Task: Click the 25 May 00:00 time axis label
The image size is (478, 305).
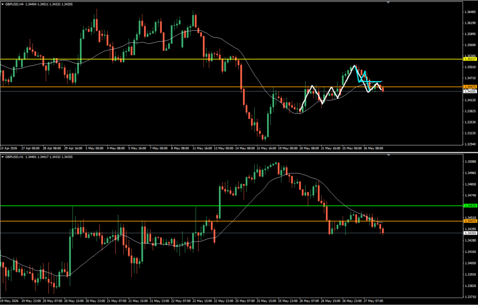Action: [x=351, y=148]
